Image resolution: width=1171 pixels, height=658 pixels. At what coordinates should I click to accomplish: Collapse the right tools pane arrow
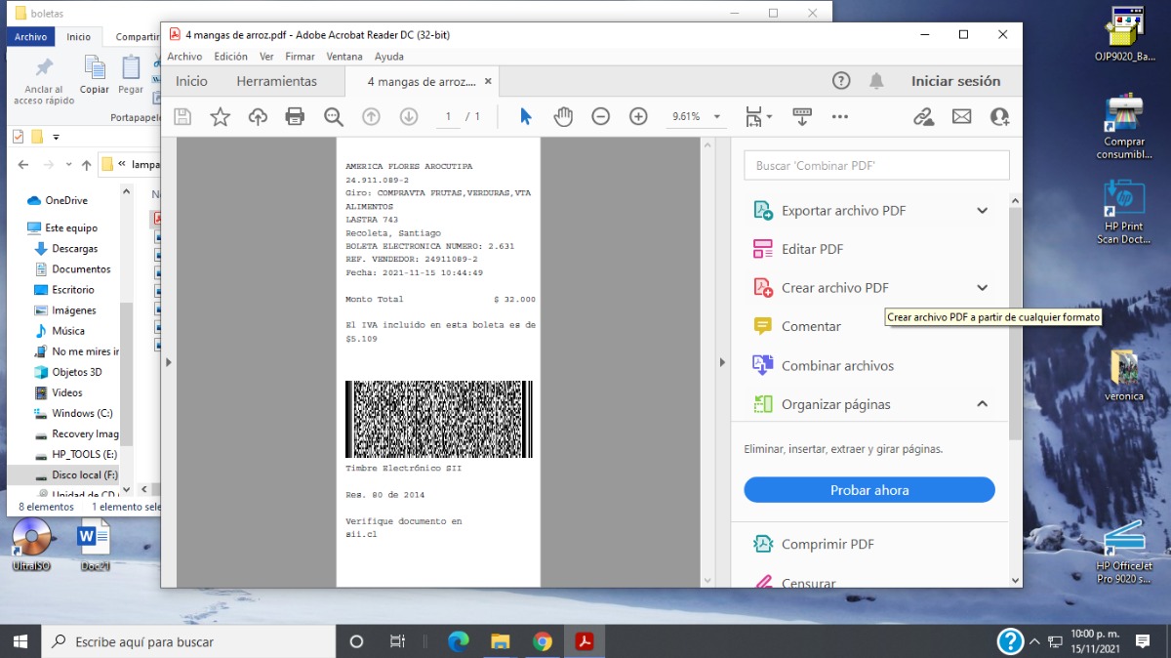point(722,362)
